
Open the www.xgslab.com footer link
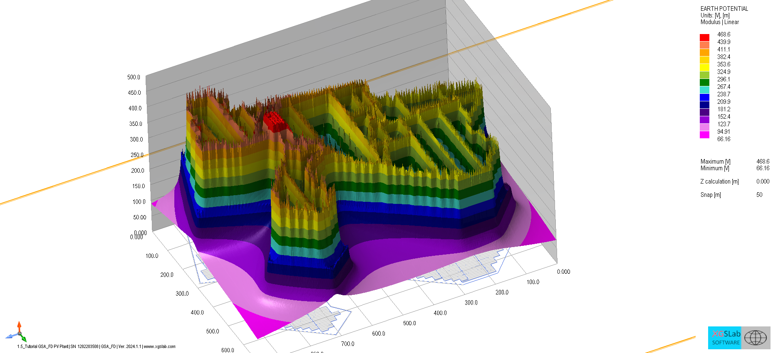pyautogui.click(x=159, y=346)
